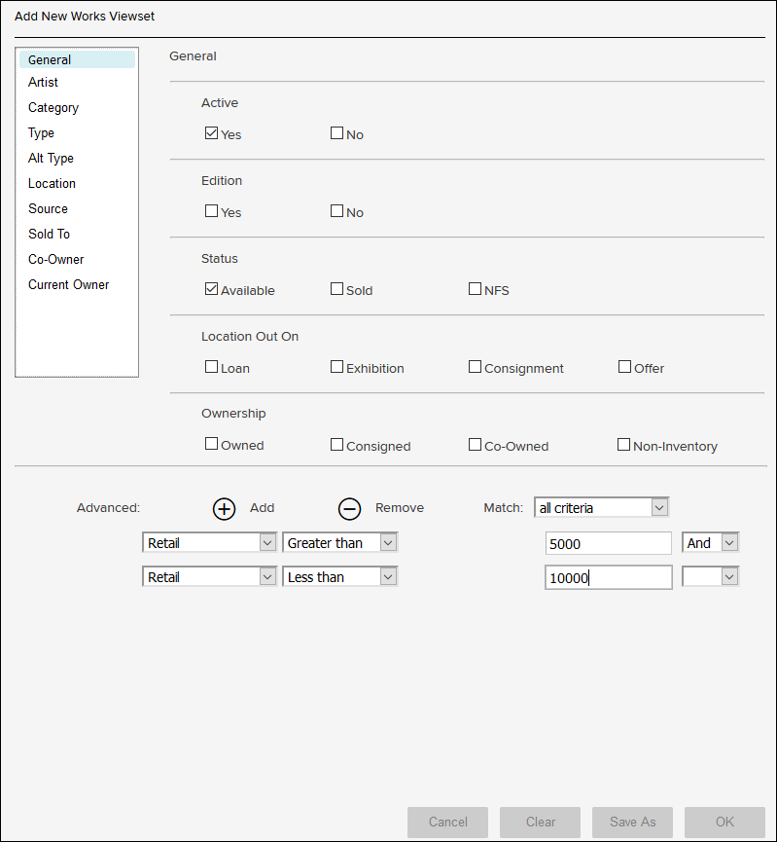777x842 pixels.
Task: Enable the Sold status checkbox
Action: (x=336, y=289)
